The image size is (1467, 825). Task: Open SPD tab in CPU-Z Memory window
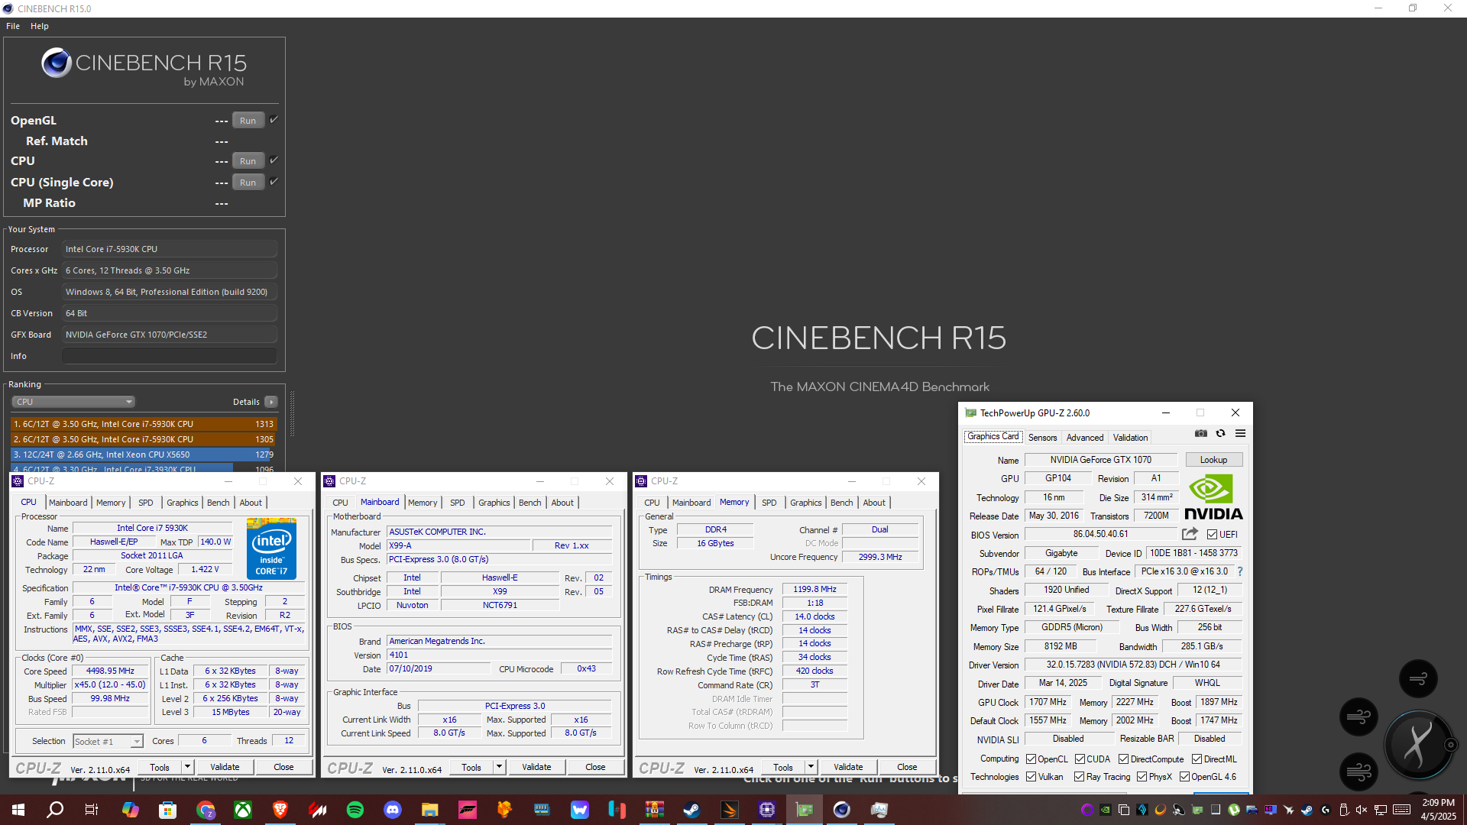(769, 503)
